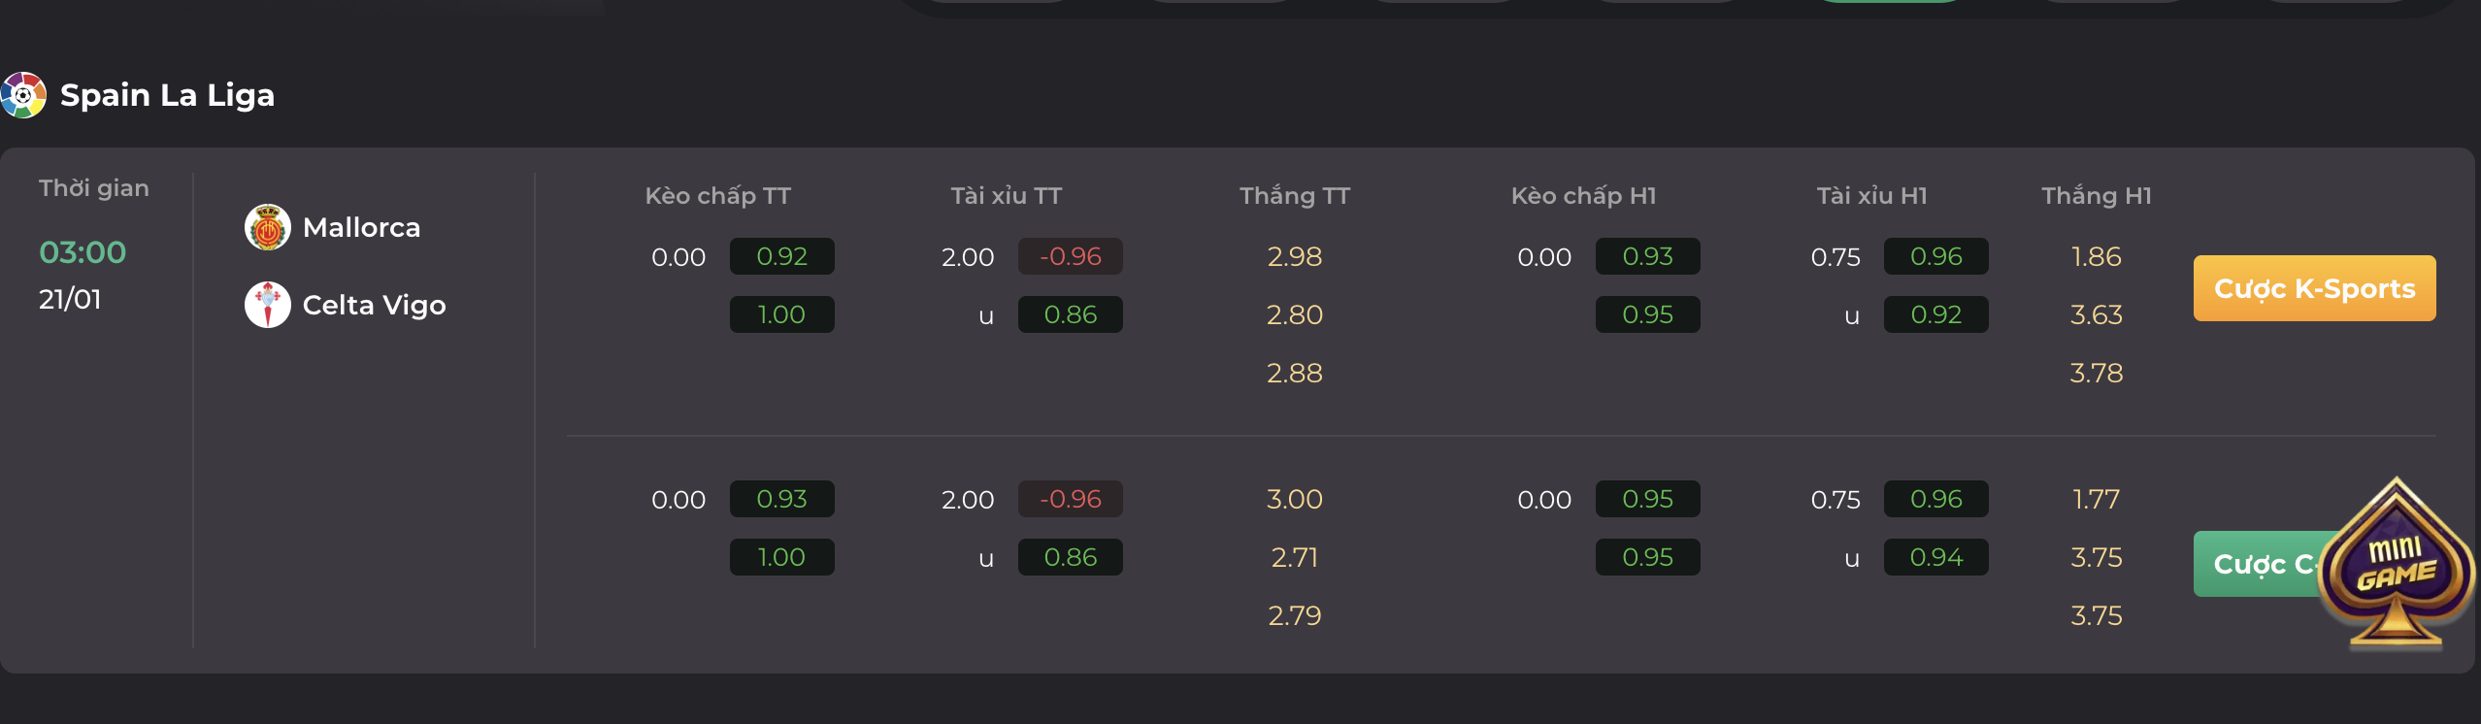This screenshot has width=2481, height=724.
Task: Open the Spain La Liga league title
Action: 167,95
